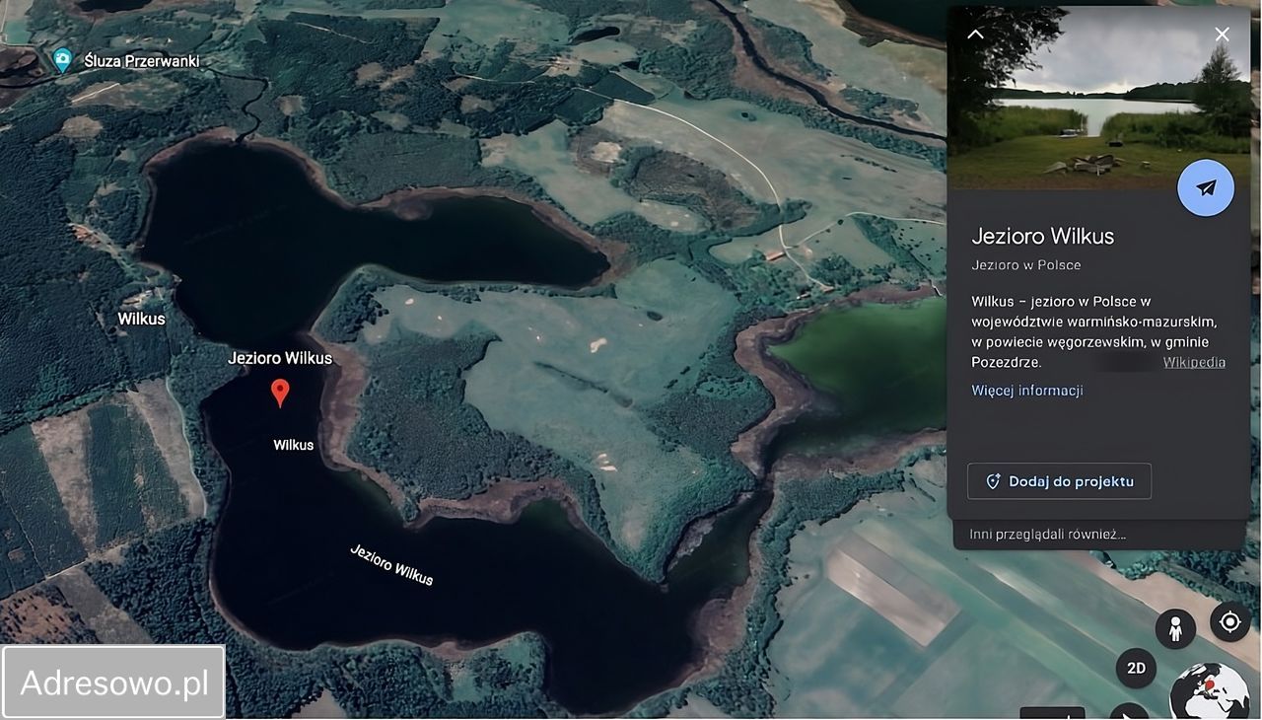Click the Jezioro Wilkus title in card
The image size is (1262, 720).
pos(1042,236)
